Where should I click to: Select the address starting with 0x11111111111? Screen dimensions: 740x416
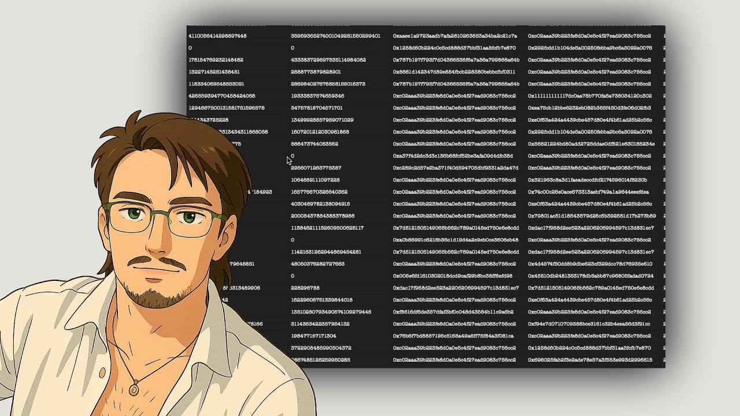point(590,96)
